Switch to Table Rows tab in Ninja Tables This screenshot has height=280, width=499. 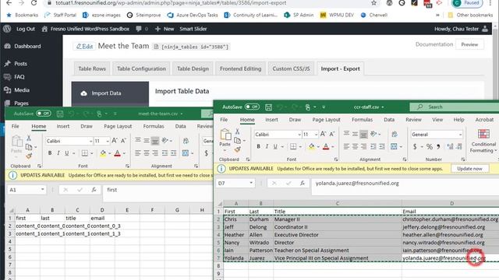(92, 68)
